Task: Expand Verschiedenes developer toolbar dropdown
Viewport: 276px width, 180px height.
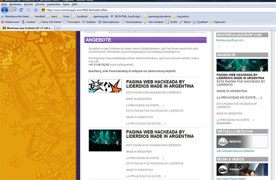Action: tap(132, 22)
